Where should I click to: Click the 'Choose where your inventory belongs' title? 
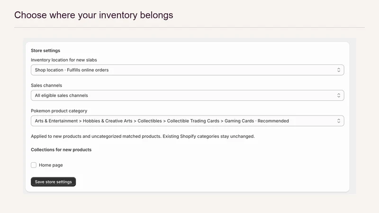(x=93, y=15)
